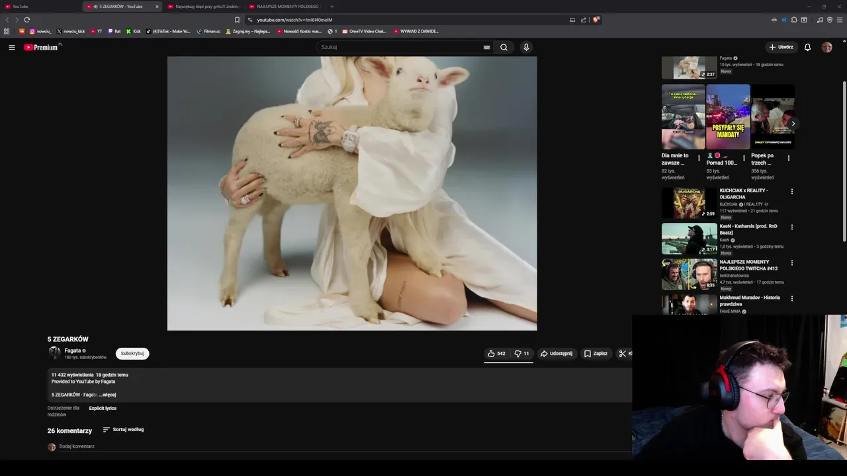Open Fagata's channel avatar
This screenshot has height=476, width=847.
[x=54, y=353]
